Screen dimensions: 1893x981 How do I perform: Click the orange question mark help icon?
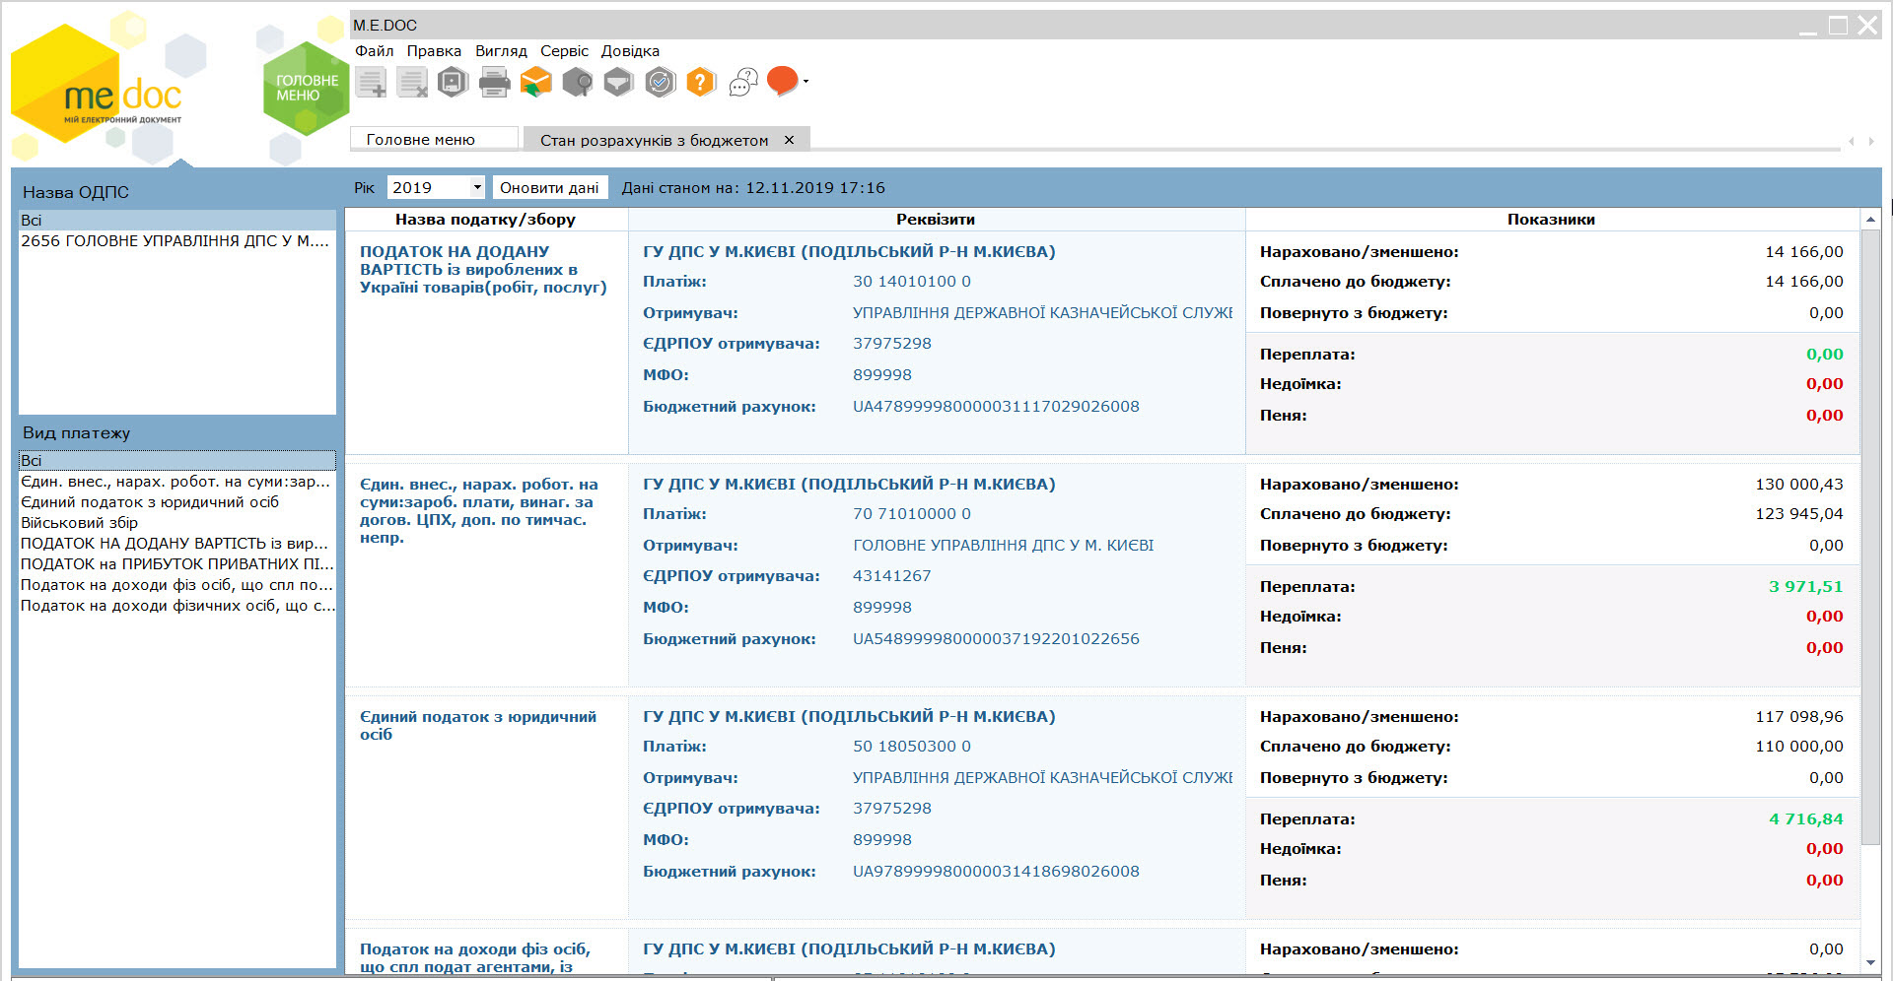pyautogui.click(x=701, y=82)
